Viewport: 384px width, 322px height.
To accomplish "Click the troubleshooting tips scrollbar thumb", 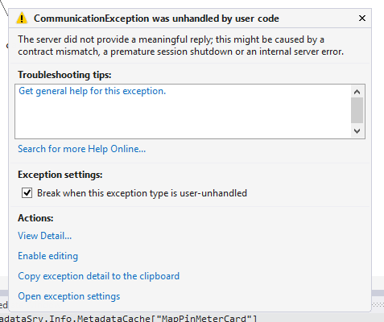I will tap(357, 110).
